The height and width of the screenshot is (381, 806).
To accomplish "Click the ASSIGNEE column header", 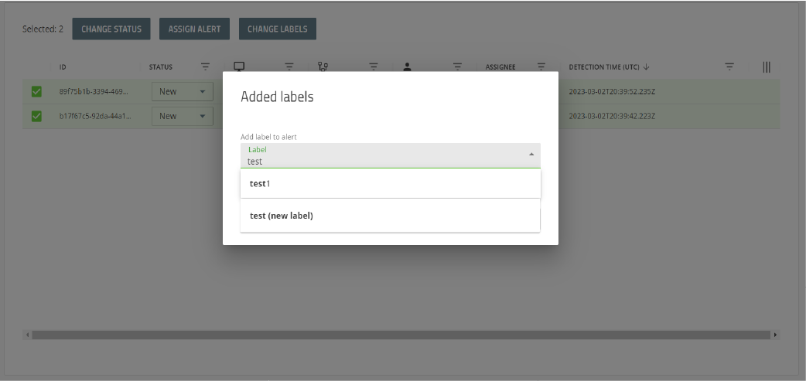I will click(x=500, y=67).
